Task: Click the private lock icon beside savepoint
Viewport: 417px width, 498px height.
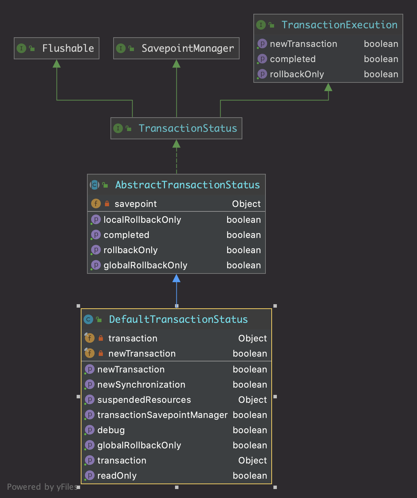Action: pyautogui.click(x=107, y=203)
